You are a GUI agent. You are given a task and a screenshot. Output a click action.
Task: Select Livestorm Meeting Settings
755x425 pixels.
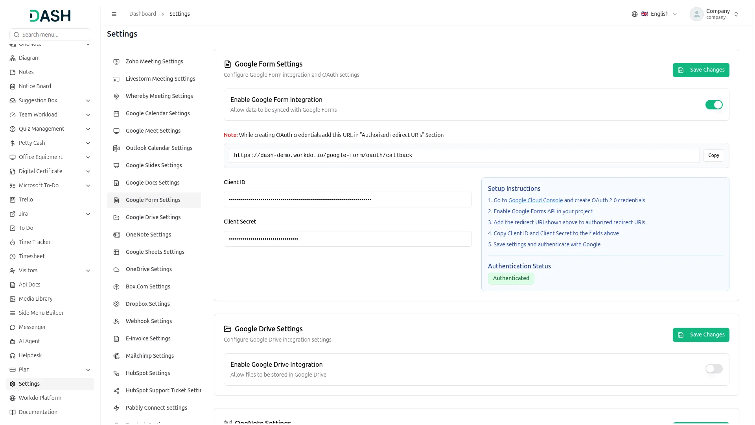click(154, 79)
